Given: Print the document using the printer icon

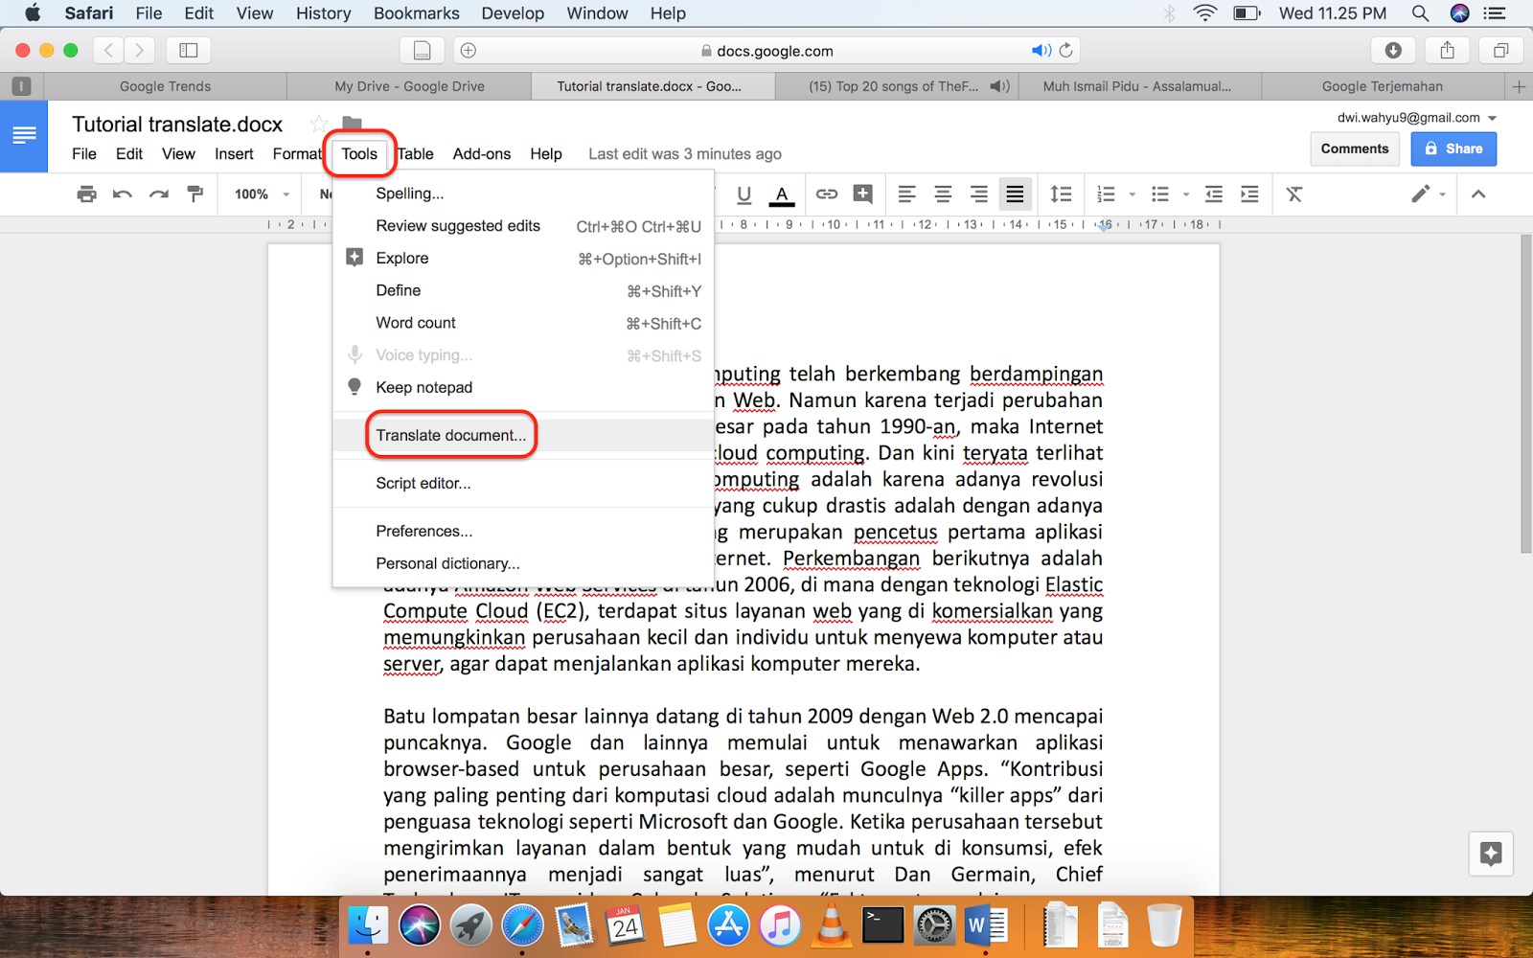Looking at the screenshot, I should [86, 194].
